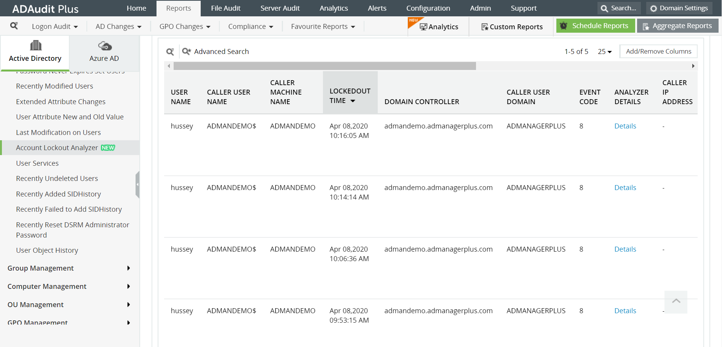Toggle sort order on Lockedout Time column
This screenshot has width=722, height=347.
(353, 101)
